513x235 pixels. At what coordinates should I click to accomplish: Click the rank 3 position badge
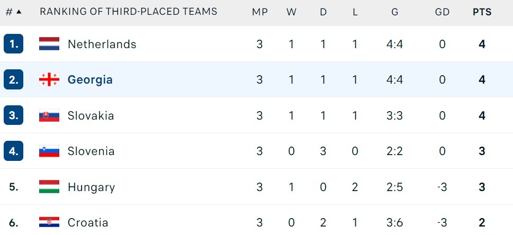pos(13,115)
